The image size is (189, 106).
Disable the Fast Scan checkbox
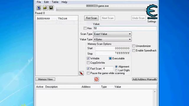click(88, 69)
